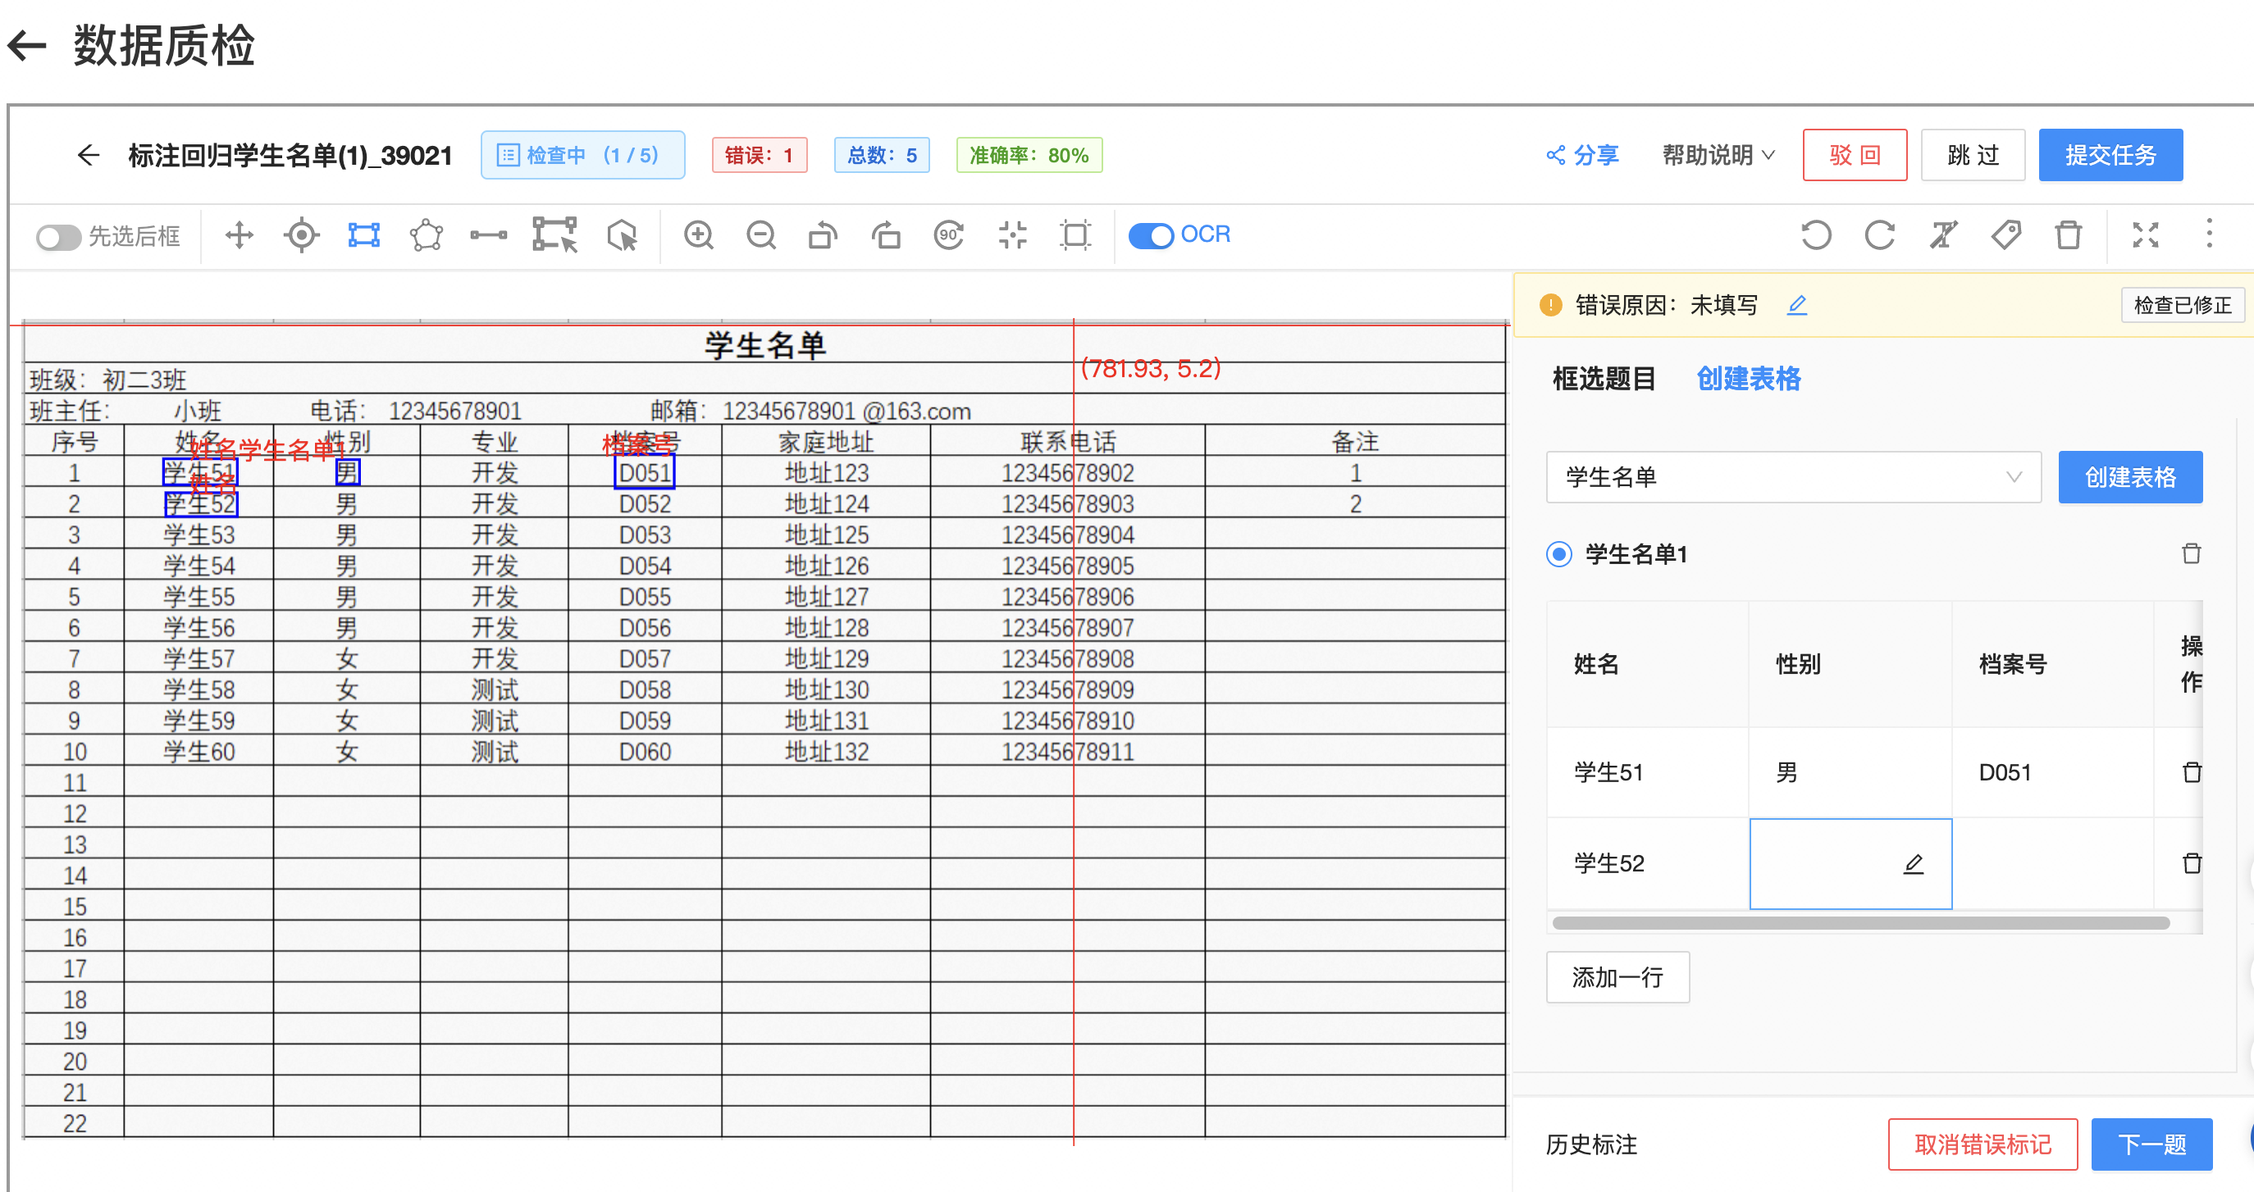
Task: Add a row with 添加一行
Action: tap(1617, 978)
